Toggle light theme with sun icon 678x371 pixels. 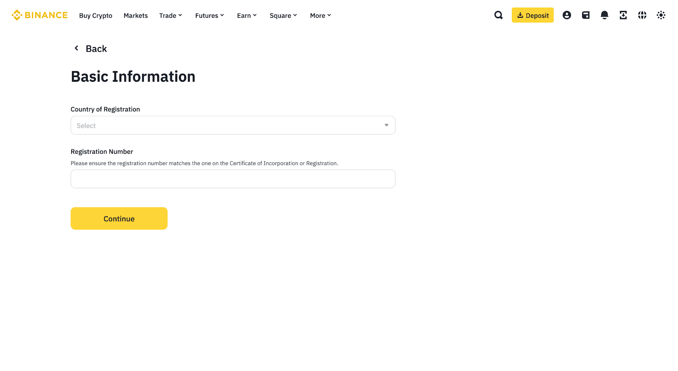[661, 15]
